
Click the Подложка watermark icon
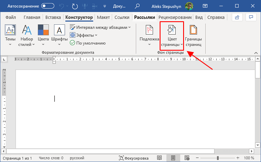(149, 30)
